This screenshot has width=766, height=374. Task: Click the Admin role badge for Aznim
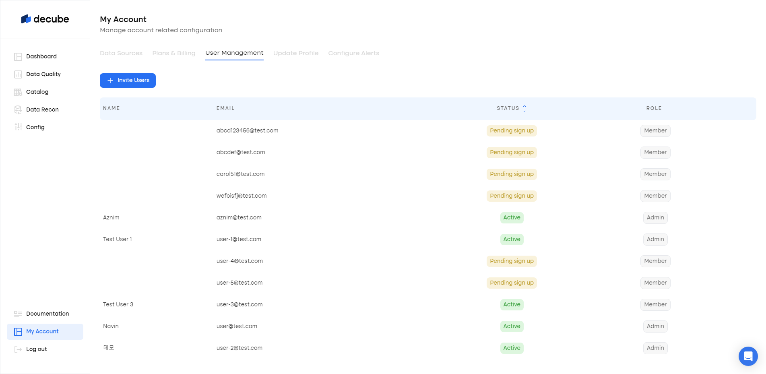tap(655, 218)
